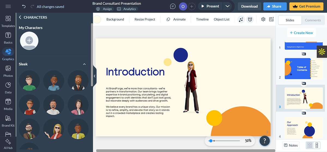The image size is (327, 152).
Task: Collapse the left characters panel
Action: coord(95,76)
